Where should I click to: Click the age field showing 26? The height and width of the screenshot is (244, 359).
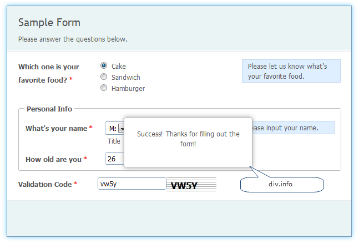pos(114,159)
